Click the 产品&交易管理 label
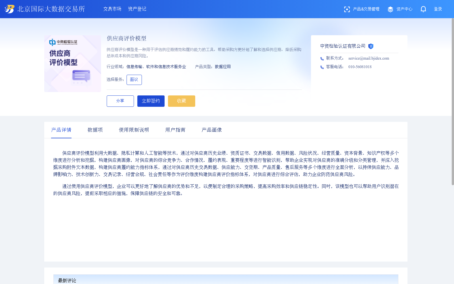This screenshot has width=454, height=284. [x=366, y=9]
